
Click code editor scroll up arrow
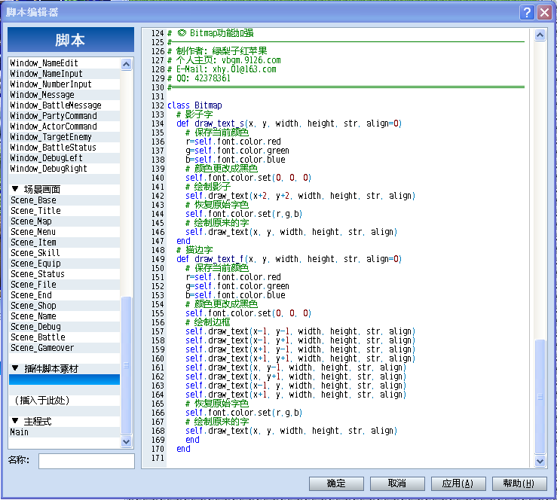click(x=540, y=35)
